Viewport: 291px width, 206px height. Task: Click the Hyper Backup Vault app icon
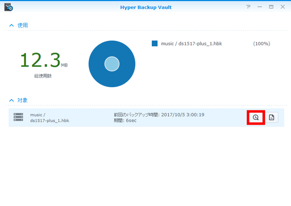coord(8,7)
